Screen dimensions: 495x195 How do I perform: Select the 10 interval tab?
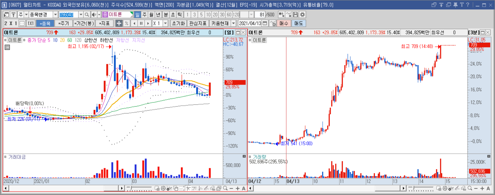208,15
